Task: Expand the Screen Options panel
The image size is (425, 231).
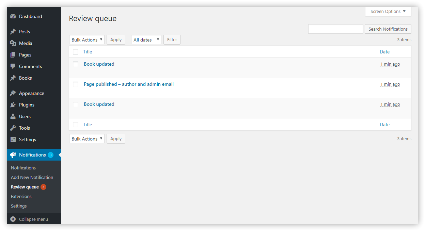Action: pyautogui.click(x=388, y=11)
